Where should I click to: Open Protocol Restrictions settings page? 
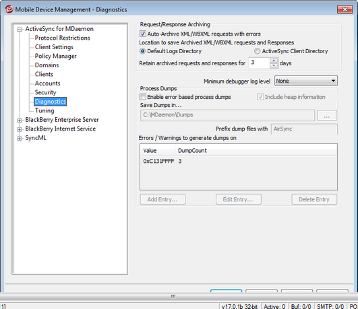tap(62, 38)
